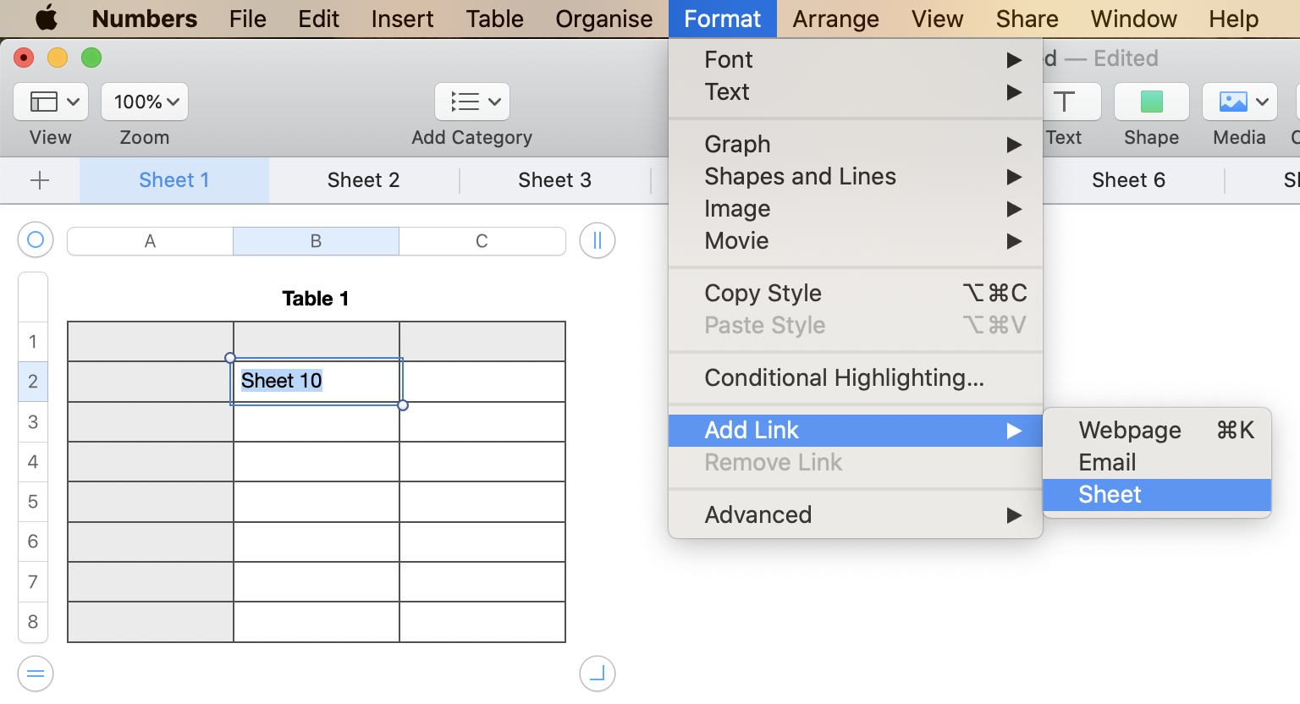Open the 100% zoom dropdown
This screenshot has height=704, width=1300.
tap(145, 102)
